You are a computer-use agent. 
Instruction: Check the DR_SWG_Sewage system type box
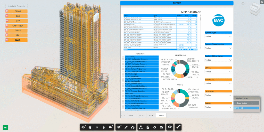123,74
